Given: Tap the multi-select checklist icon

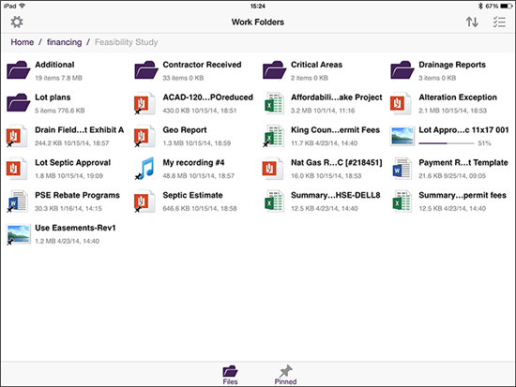Looking at the screenshot, I should pyautogui.click(x=499, y=22).
